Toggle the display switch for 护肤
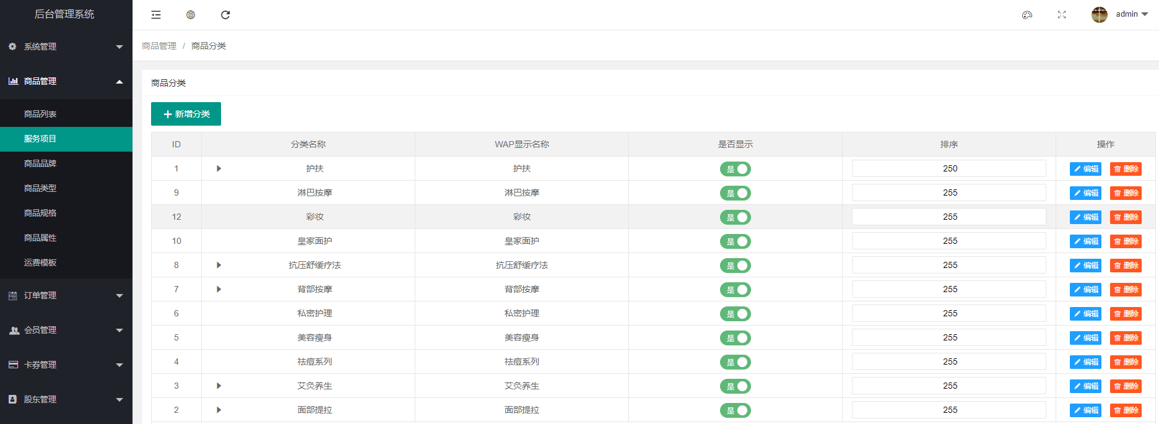Image resolution: width=1159 pixels, height=424 pixels. [x=736, y=169]
